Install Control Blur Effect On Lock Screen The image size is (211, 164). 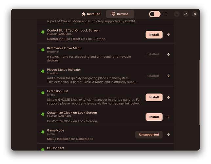pyautogui.click(x=154, y=35)
